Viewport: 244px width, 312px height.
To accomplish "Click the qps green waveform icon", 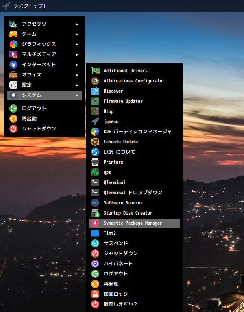I will click(x=95, y=172).
